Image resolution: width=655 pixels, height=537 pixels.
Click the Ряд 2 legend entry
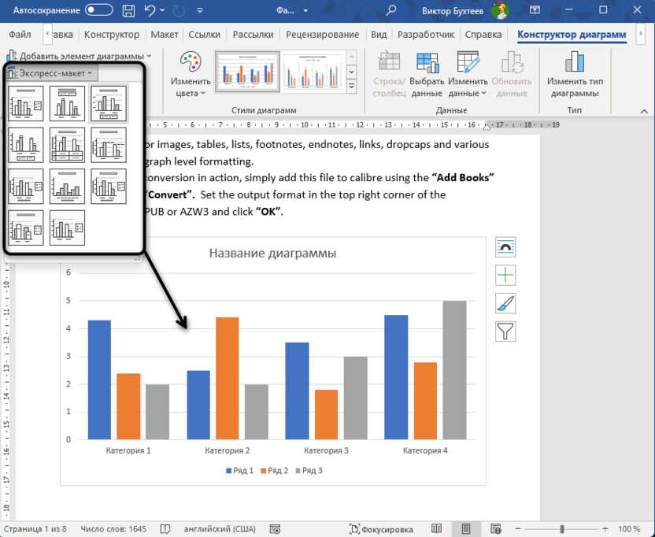pyautogui.click(x=275, y=471)
